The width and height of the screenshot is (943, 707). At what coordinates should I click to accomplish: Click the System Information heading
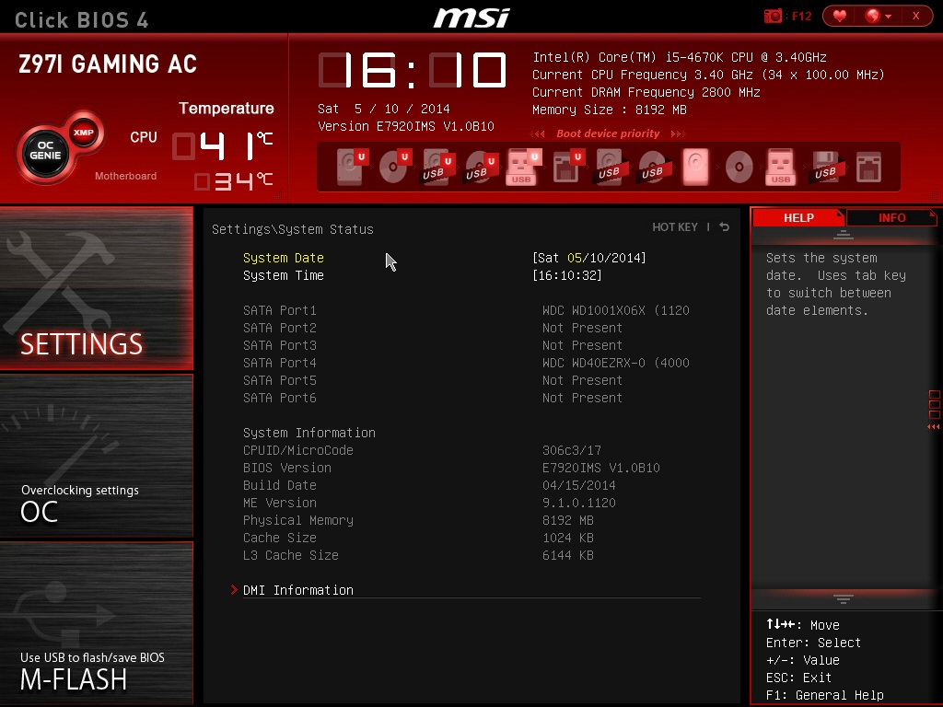pos(309,433)
